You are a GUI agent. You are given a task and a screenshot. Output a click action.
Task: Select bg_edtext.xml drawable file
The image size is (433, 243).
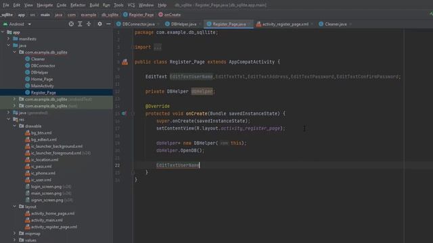(x=43, y=140)
